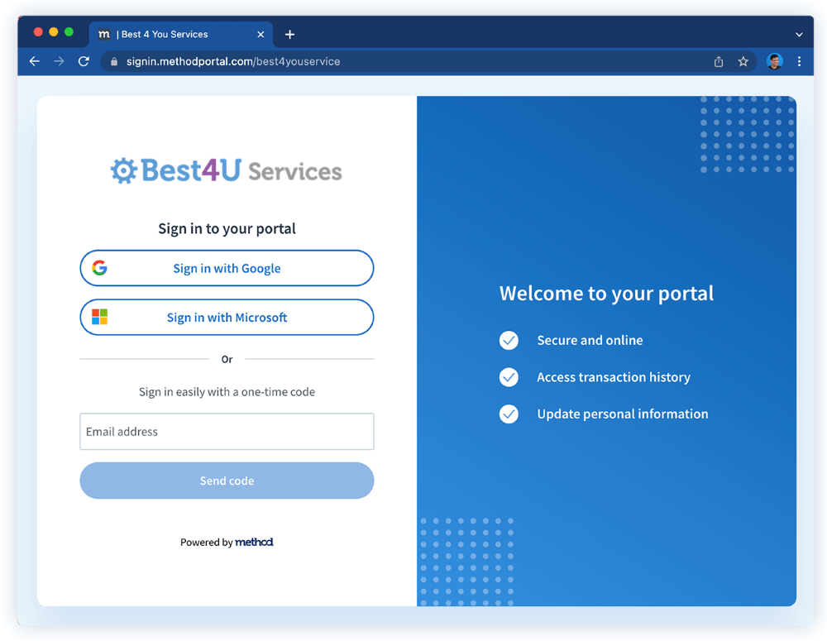Click the green maximize window button
827x641 pixels.
click(69, 31)
